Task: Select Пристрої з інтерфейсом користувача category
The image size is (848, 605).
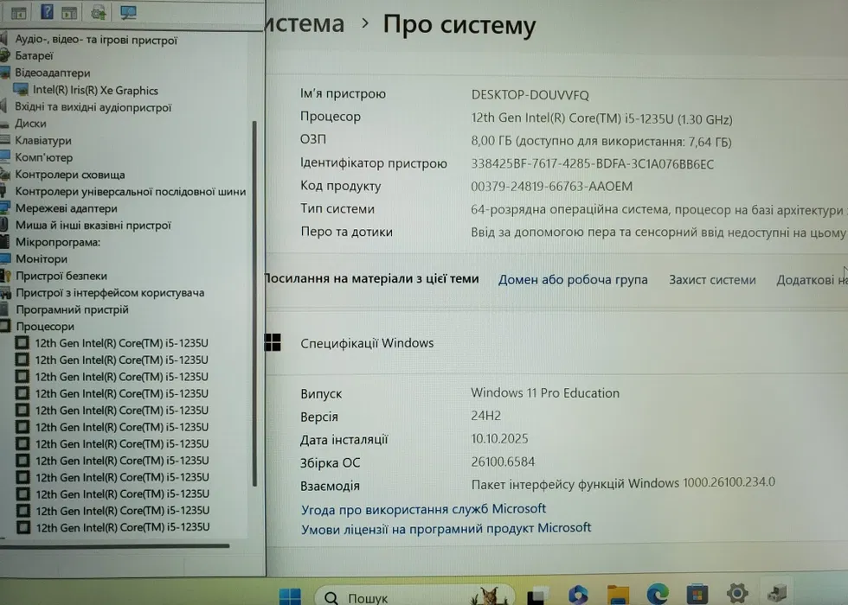Action: [x=110, y=292]
